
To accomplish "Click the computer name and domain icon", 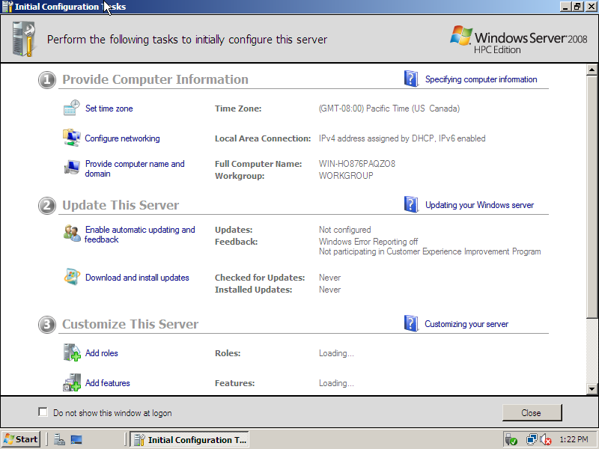I will (71, 168).
